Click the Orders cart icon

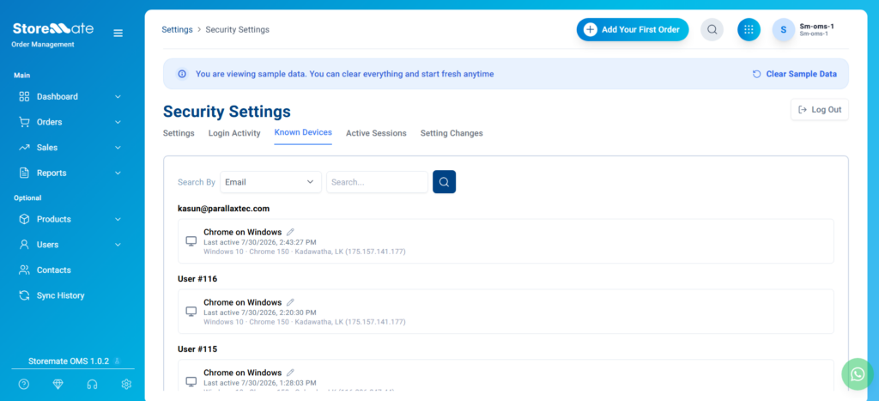point(24,122)
